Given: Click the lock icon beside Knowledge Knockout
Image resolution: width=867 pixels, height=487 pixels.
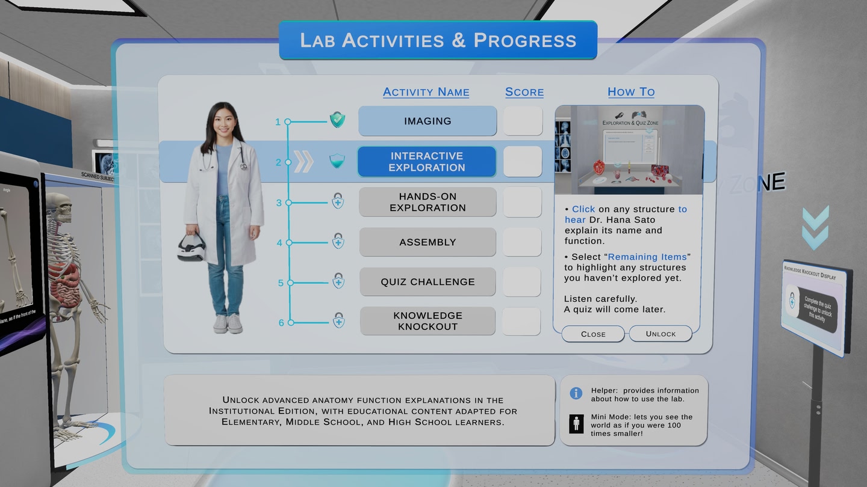Looking at the screenshot, I should (338, 320).
